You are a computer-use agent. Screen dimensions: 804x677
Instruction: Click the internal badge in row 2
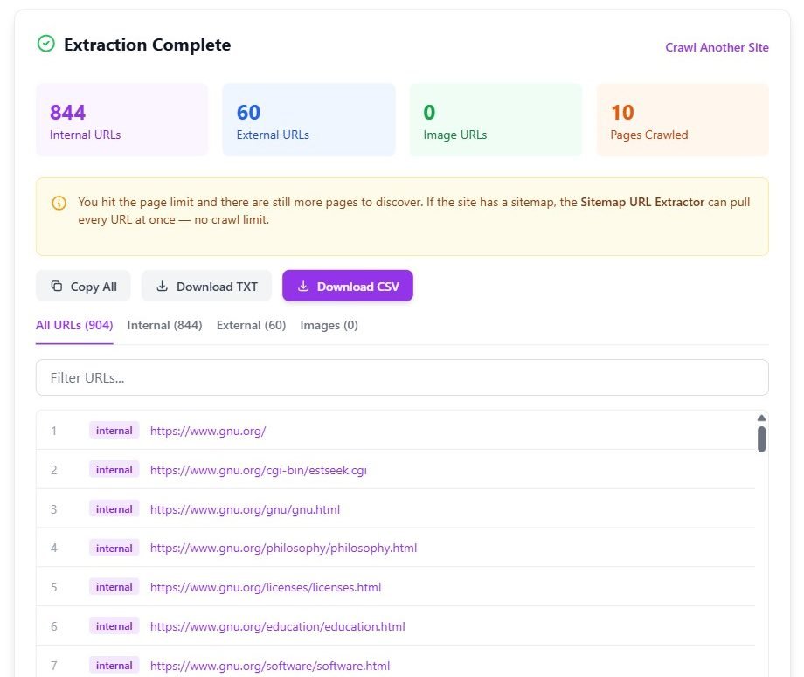114,470
